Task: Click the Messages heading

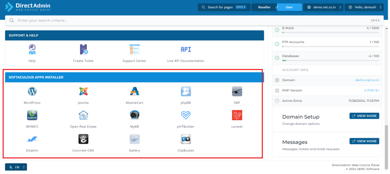Action: 295,142
